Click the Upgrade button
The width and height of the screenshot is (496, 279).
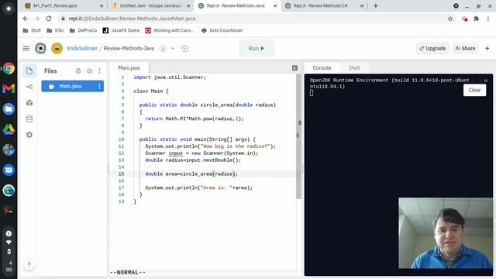click(432, 48)
